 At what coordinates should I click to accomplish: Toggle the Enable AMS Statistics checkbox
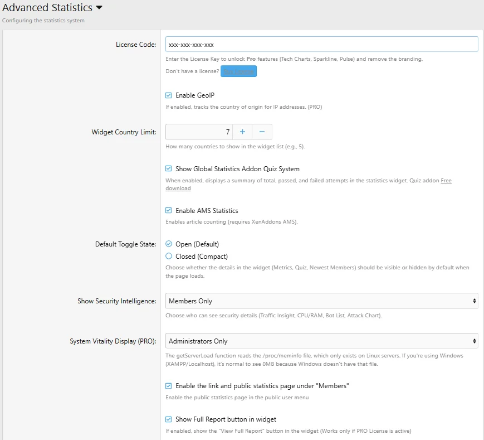point(169,211)
